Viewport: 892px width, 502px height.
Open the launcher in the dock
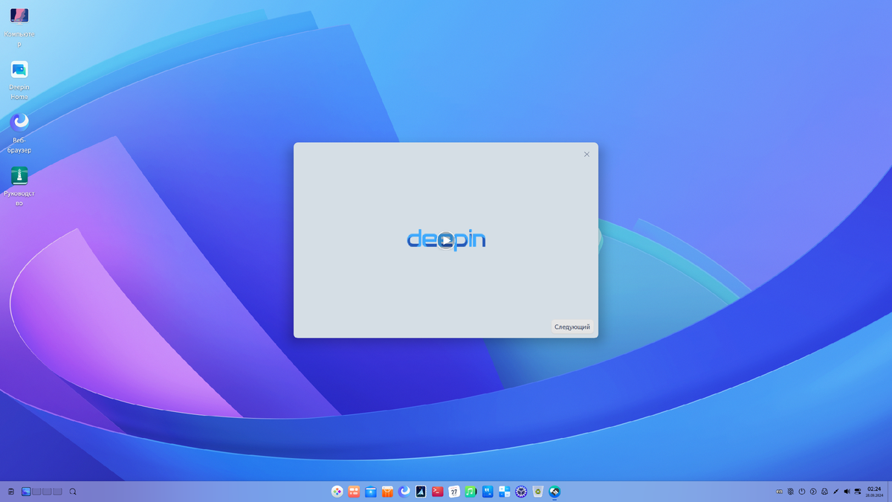point(337,492)
